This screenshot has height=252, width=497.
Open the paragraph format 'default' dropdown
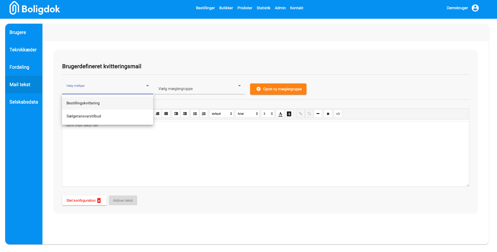(222, 114)
